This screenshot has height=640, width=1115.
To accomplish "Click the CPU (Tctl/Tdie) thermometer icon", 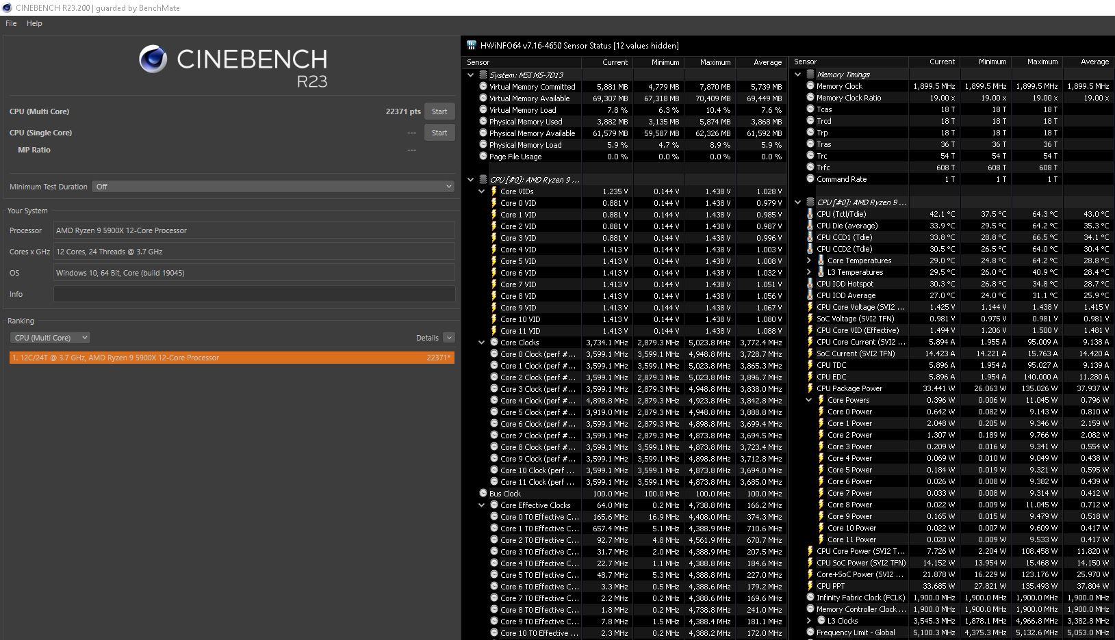I will tap(810, 214).
